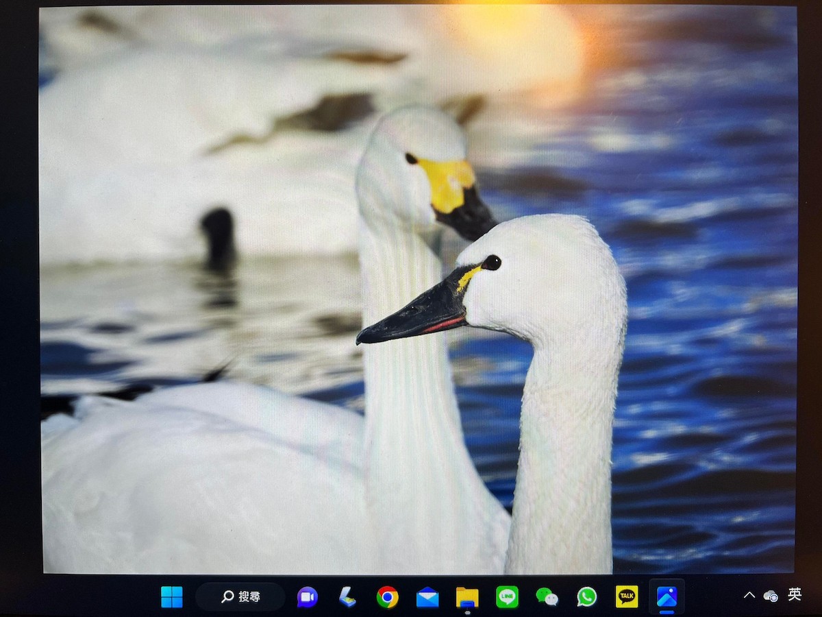Click the magnifier icon in the search bar
This screenshot has width=822, height=617.
(226, 596)
